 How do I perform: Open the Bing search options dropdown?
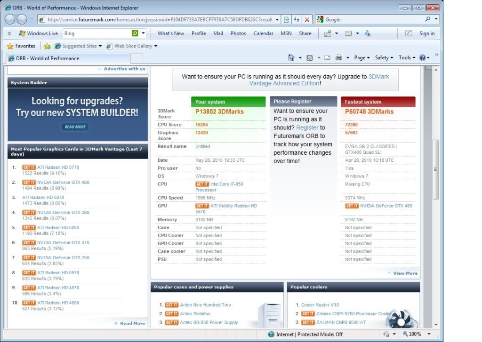pyautogui.click(x=143, y=33)
